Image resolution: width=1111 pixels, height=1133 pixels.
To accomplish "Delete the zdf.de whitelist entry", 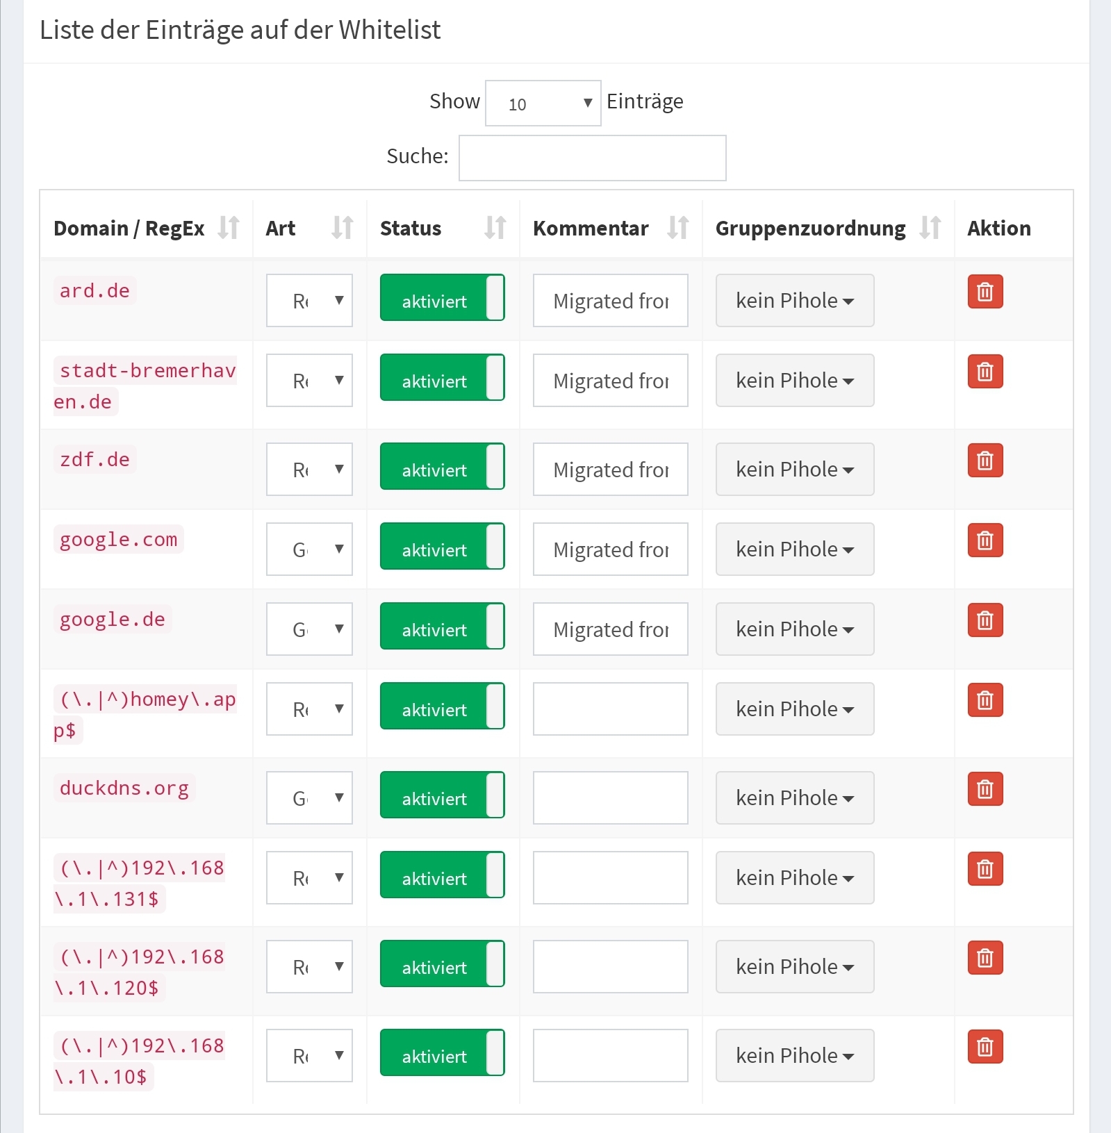I will (x=985, y=461).
